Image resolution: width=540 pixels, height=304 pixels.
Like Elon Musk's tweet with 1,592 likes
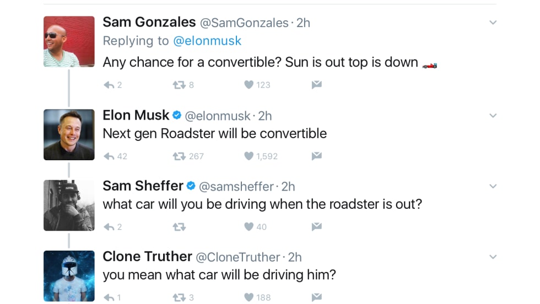[x=249, y=156]
